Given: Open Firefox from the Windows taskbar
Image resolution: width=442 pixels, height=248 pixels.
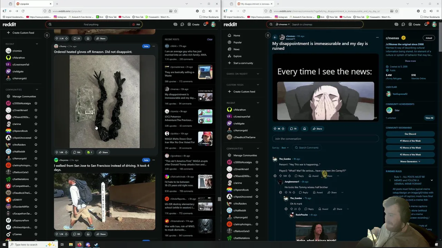Looking at the screenshot, I should click(x=79, y=245).
